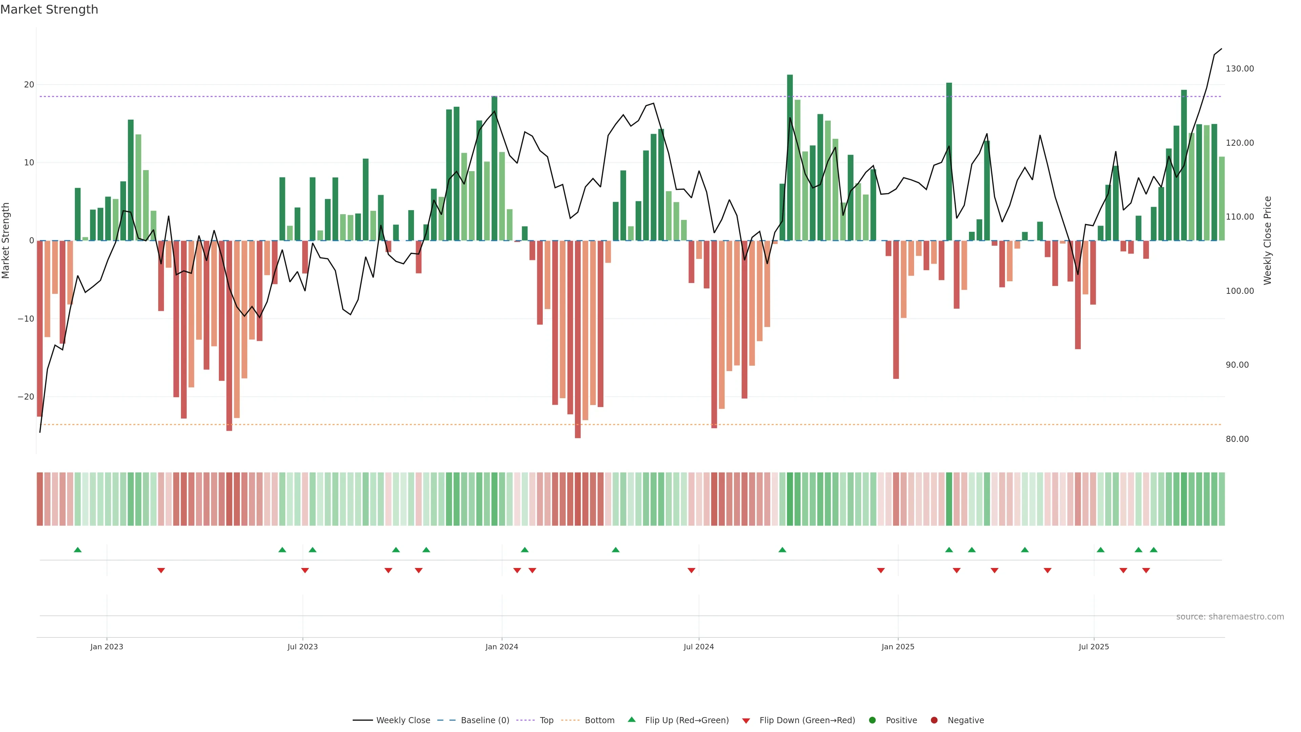Click the Jul 2025 x-axis label
The width and height of the screenshot is (1301, 732).
pyautogui.click(x=1093, y=647)
